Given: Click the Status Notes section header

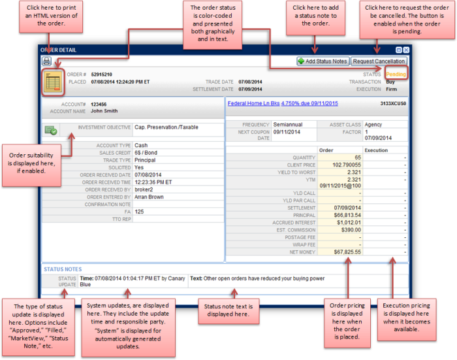Looking at the screenshot, I should click(62, 269).
